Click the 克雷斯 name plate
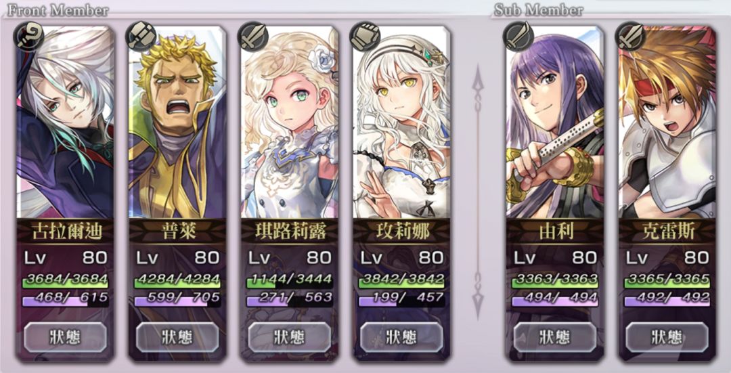Image resolution: width=731 pixels, height=373 pixels. coord(667,232)
